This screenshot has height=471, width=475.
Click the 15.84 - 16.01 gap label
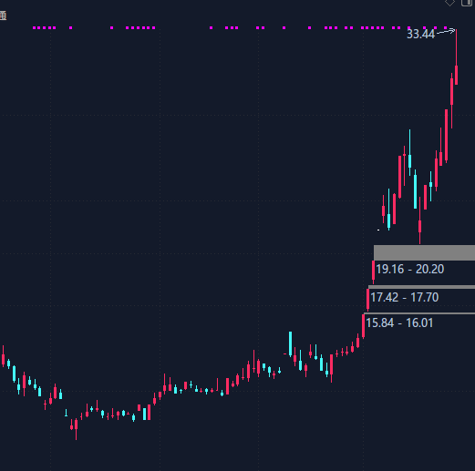399,323
